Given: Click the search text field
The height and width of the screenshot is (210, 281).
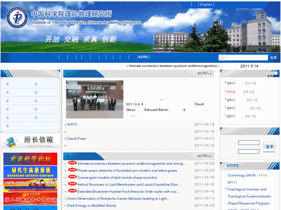Looking at the screenshot, I should point(247,57).
